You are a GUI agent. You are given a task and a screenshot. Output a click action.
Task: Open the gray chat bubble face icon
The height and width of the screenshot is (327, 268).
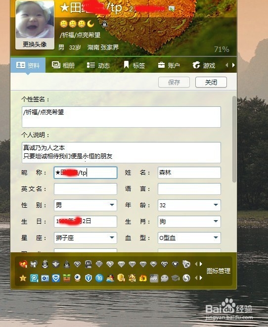[165, 278]
